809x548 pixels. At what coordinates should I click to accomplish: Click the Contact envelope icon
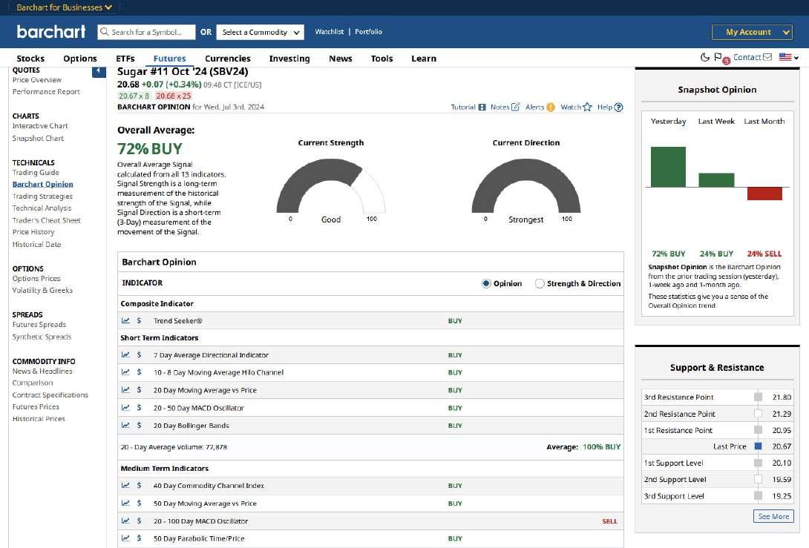pos(767,57)
